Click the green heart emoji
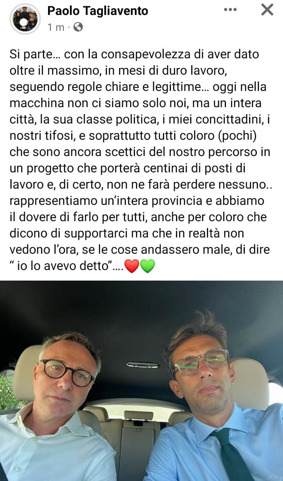Viewport: 283px width, 481px height. pyautogui.click(x=148, y=266)
